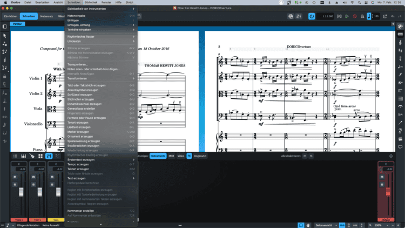405x228 pixels.
Task: Open the Apple menu
Action: (5, 2)
